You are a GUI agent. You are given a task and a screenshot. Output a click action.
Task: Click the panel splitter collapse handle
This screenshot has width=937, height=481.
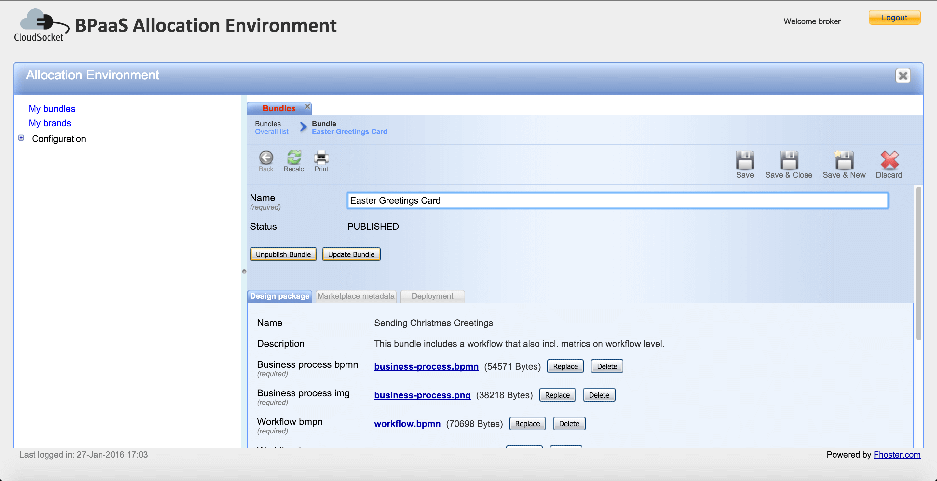(244, 271)
